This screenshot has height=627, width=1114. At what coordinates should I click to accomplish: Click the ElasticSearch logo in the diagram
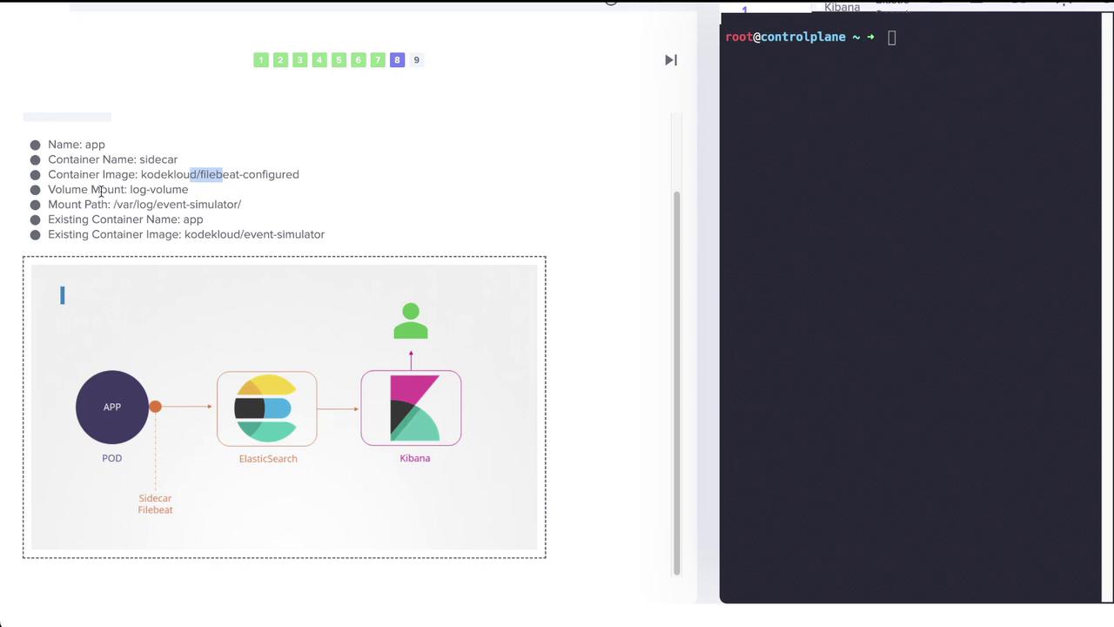(x=267, y=408)
